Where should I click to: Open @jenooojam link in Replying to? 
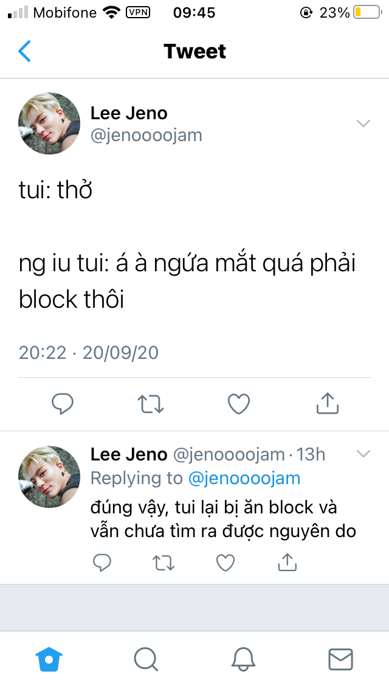244,478
